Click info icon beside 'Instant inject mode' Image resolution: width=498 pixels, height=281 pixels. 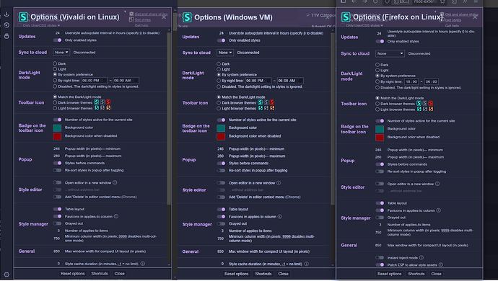[421, 257]
